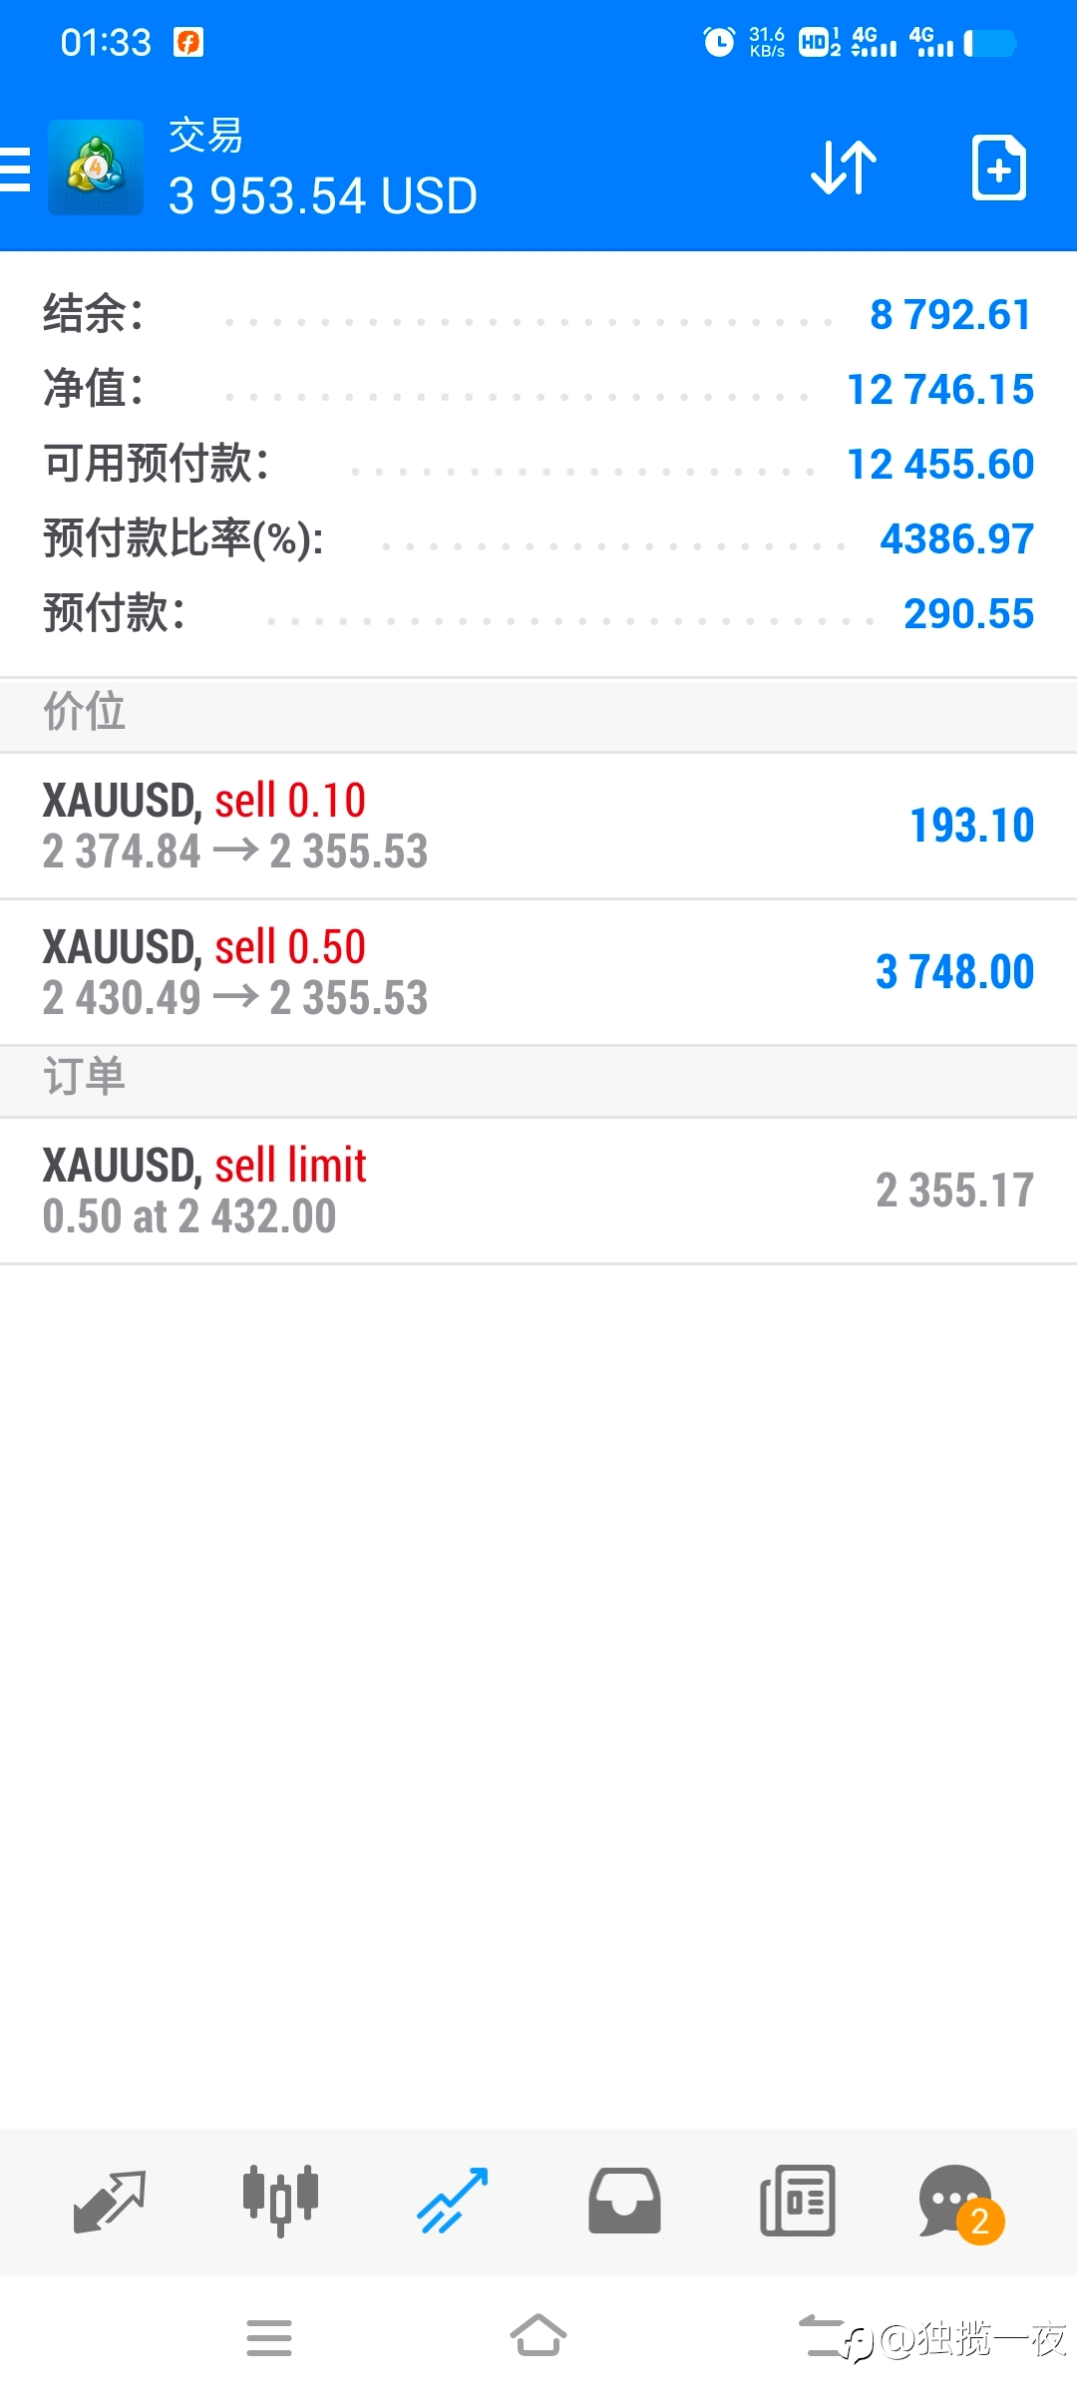Create a new order with the plus document icon
The width and height of the screenshot is (1077, 2401).
(999, 168)
